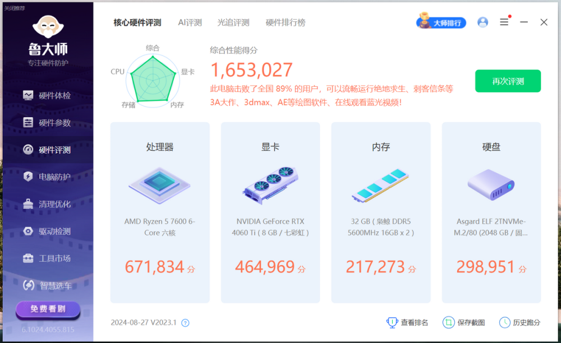Click the hard disk drive icon
This screenshot has width=561, height=343.
[491, 185]
